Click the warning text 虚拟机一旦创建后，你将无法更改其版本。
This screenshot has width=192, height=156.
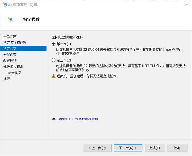pos(88,76)
